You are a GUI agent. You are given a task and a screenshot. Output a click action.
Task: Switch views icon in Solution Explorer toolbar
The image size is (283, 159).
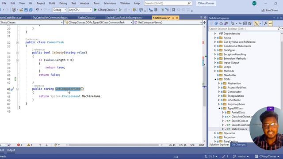tap(226, 23)
